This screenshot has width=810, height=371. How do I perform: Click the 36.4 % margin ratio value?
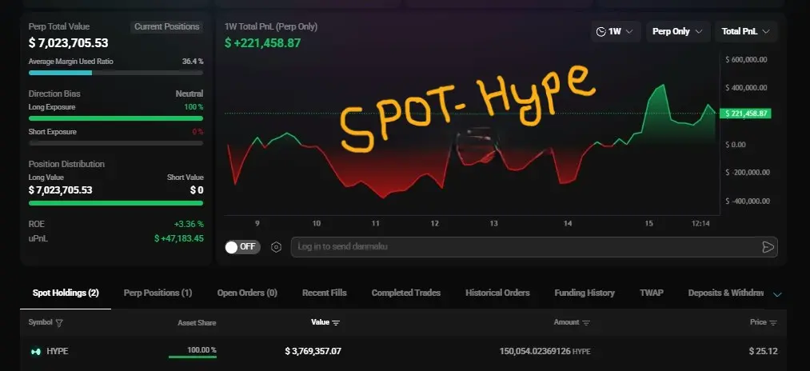point(193,62)
